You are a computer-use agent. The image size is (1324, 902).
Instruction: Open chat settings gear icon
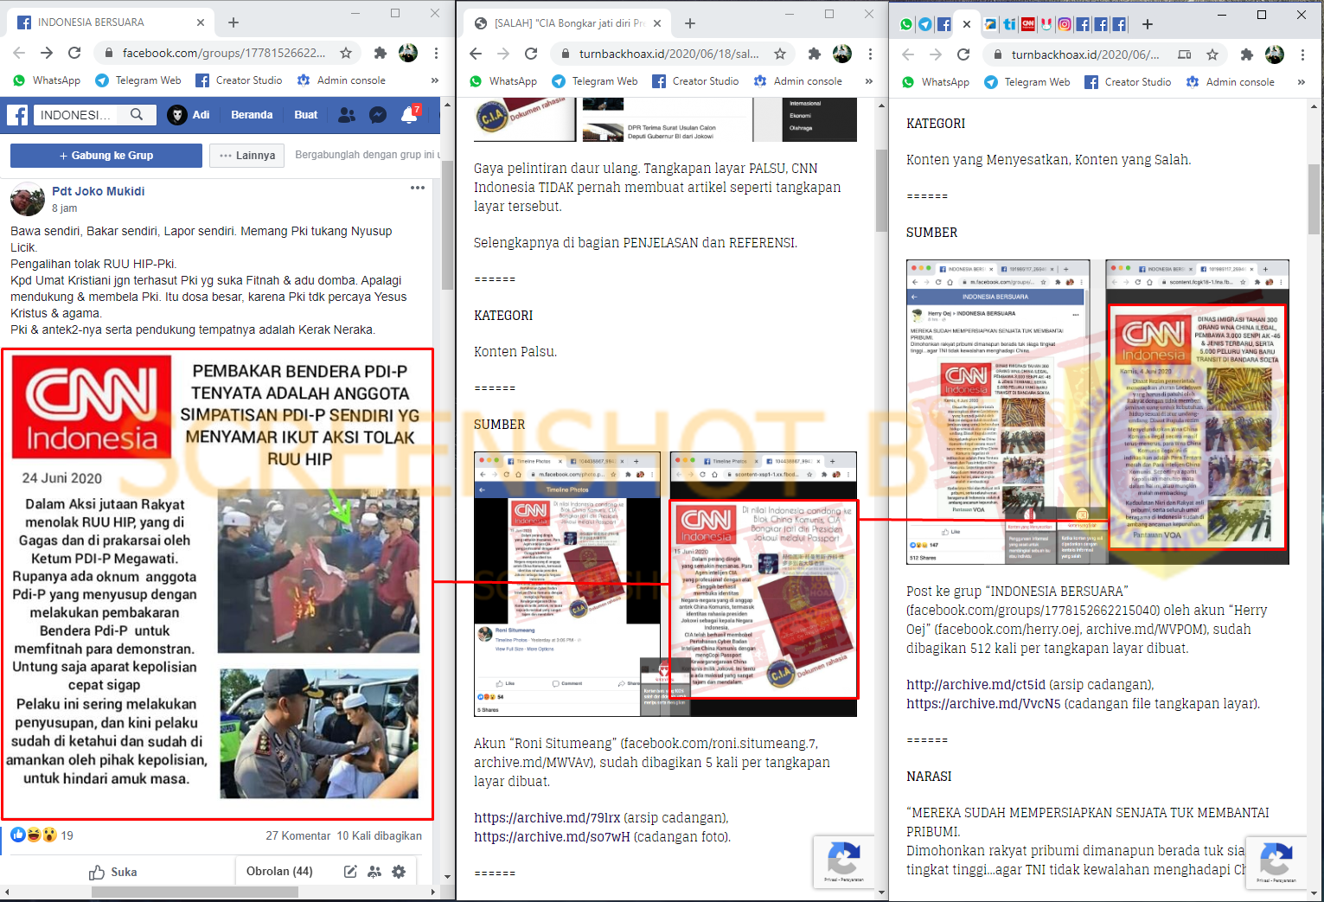pos(399,872)
